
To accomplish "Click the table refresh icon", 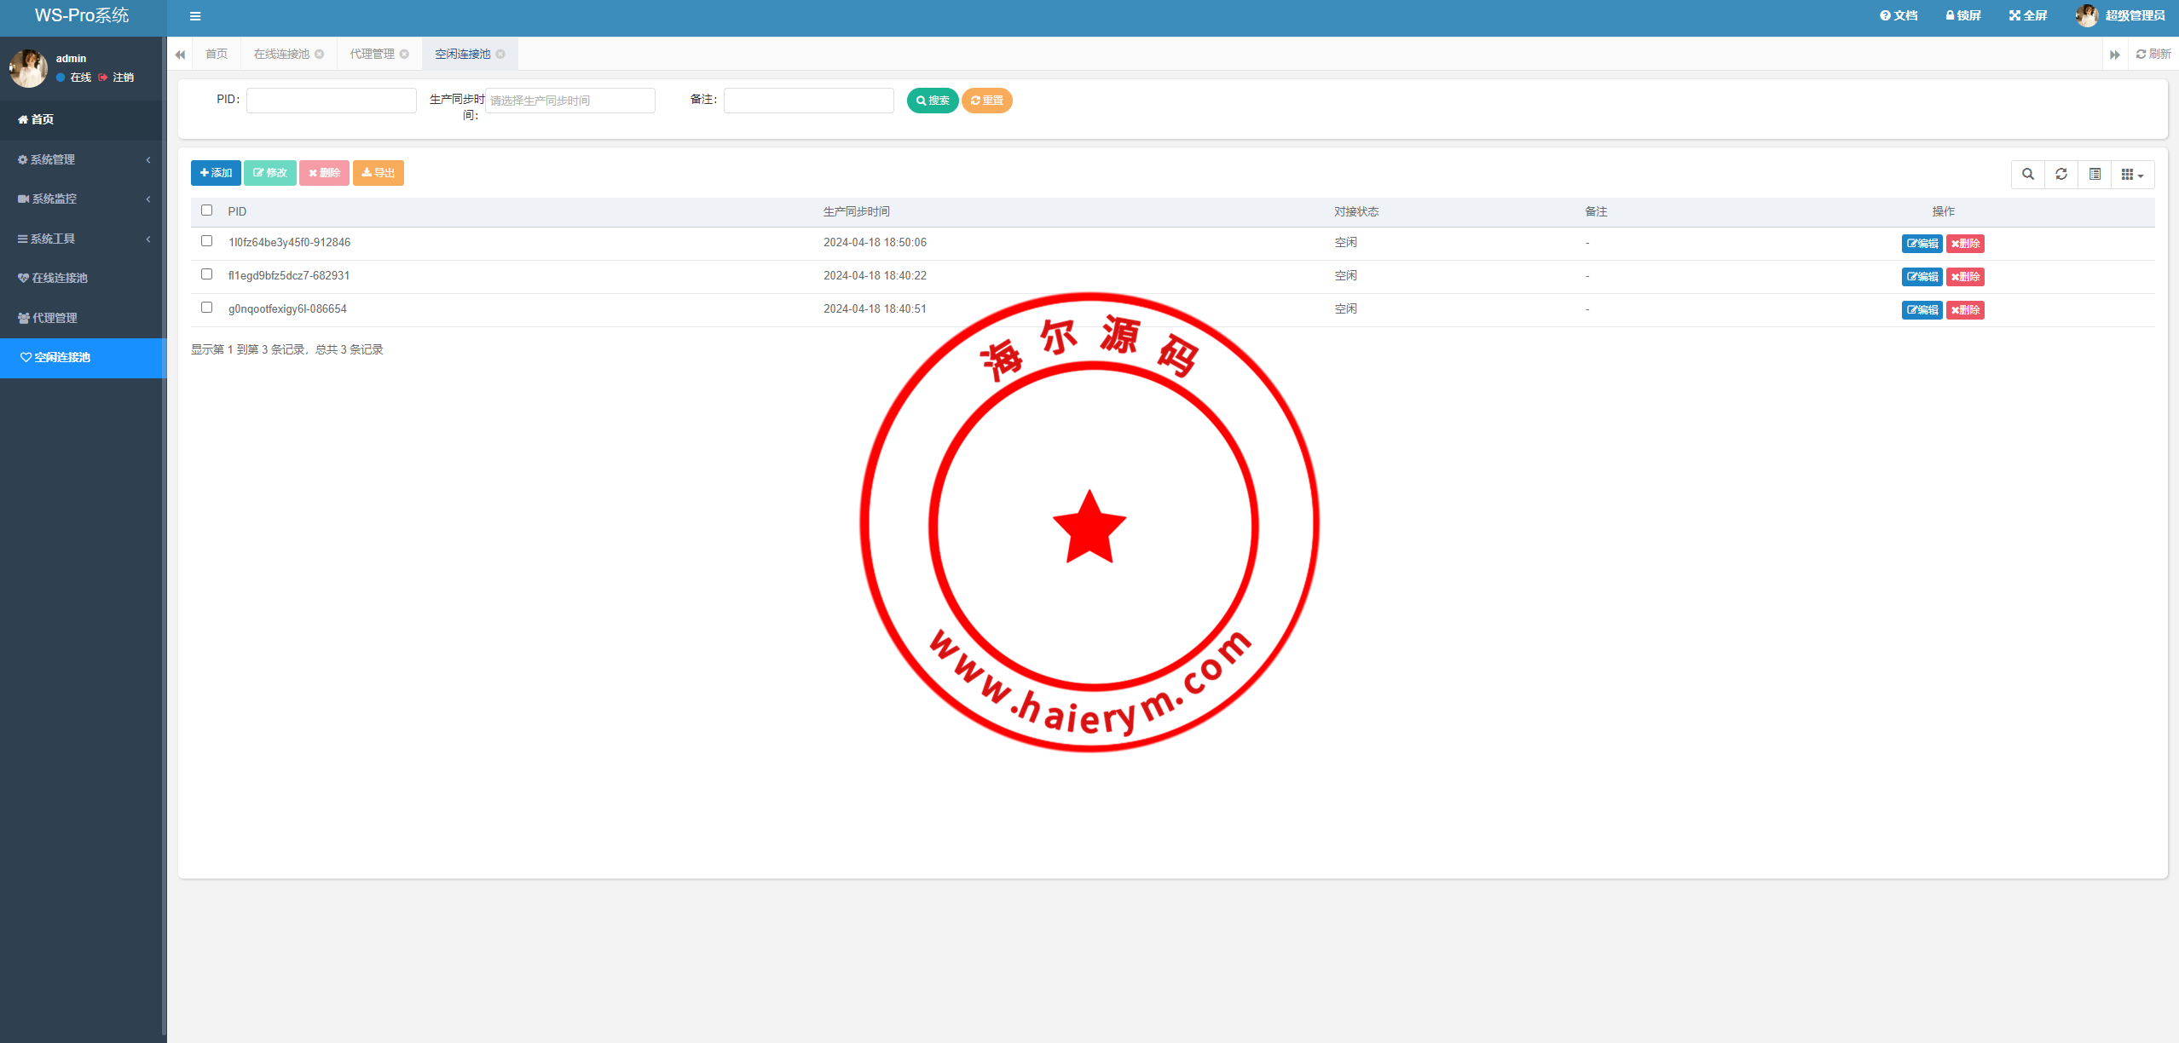I will pos(2061,174).
